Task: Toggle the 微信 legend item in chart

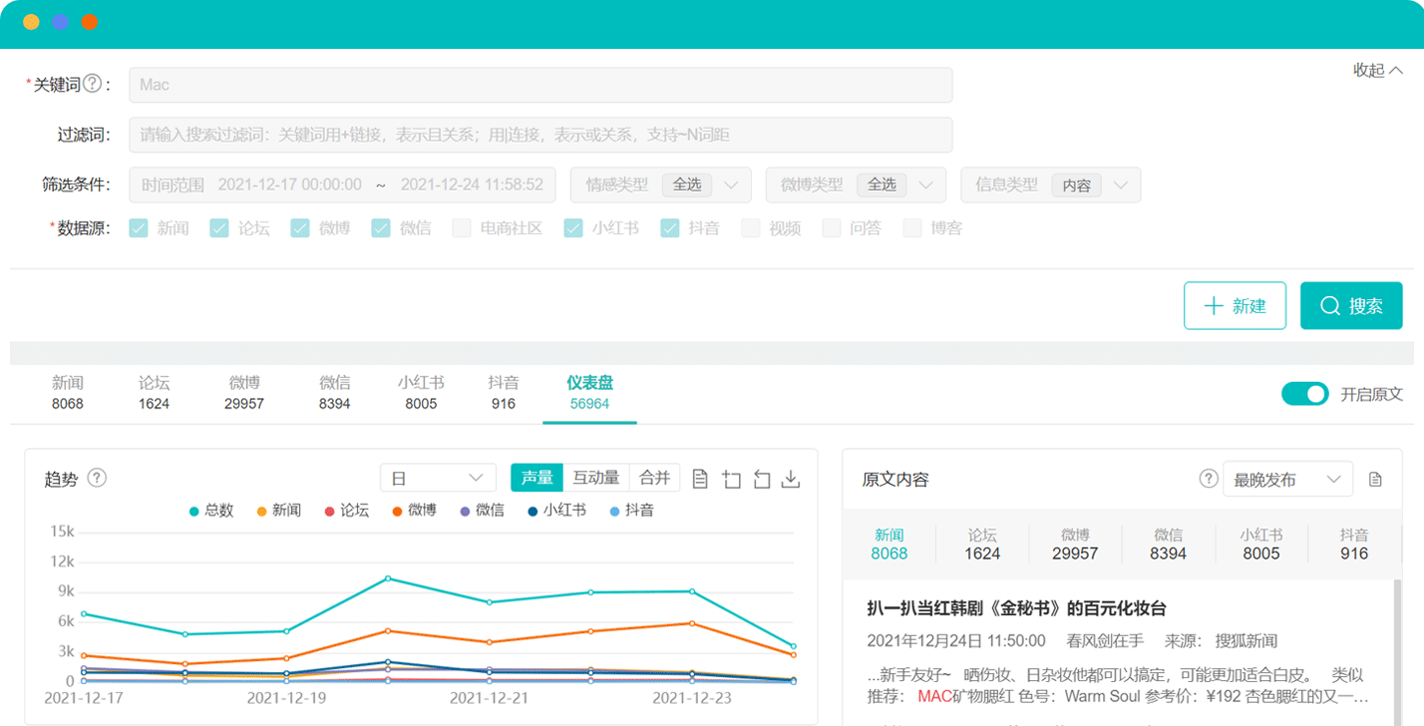Action: click(x=483, y=511)
